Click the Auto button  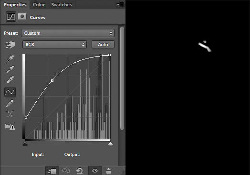(103, 45)
